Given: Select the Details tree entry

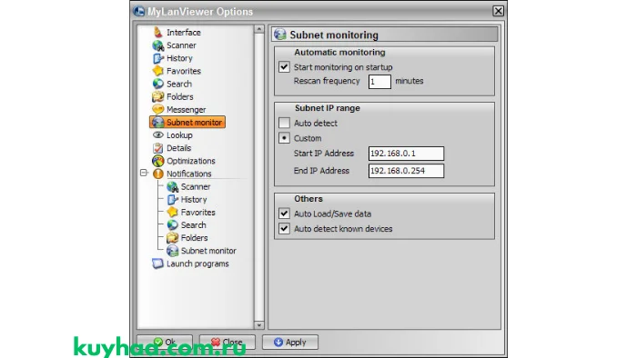Looking at the screenshot, I should pyautogui.click(x=178, y=148).
